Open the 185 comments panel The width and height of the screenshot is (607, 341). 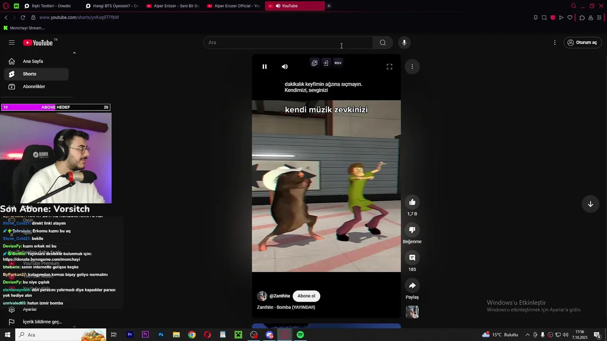(x=412, y=258)
